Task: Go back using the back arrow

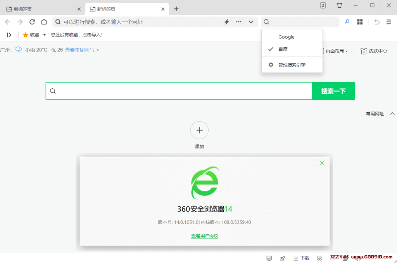Action: click(x=8, y=22)
